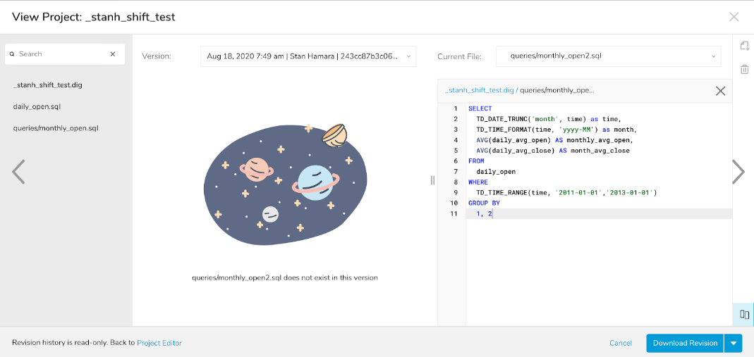Viewport: 754px width, 357px height.
Task: Open the Current File dropdown
Action: (x=608, y=56)
